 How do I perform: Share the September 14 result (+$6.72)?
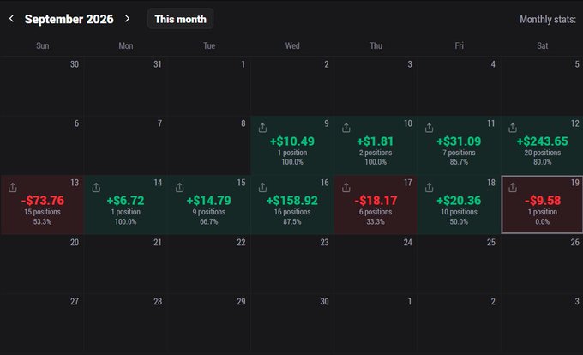96,187
